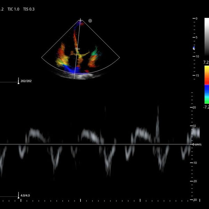Screen dimensions: 209x209
Task: Click the tallest spectral Doppler spike
Action: 158,115
